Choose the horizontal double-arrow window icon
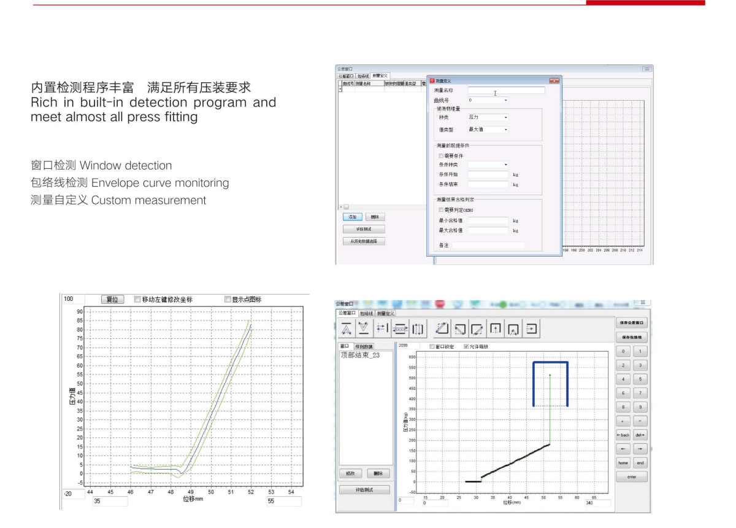 (401, 329)
